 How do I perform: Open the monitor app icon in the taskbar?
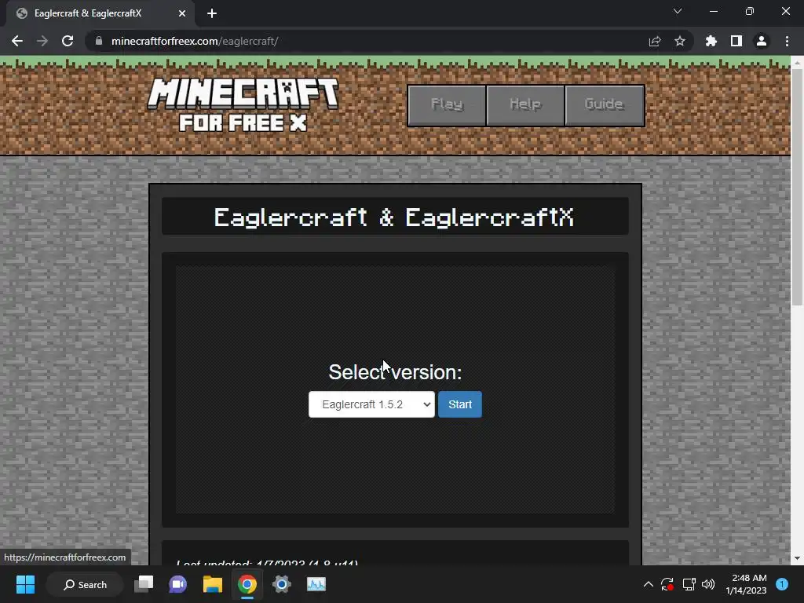tap(316, 584)
